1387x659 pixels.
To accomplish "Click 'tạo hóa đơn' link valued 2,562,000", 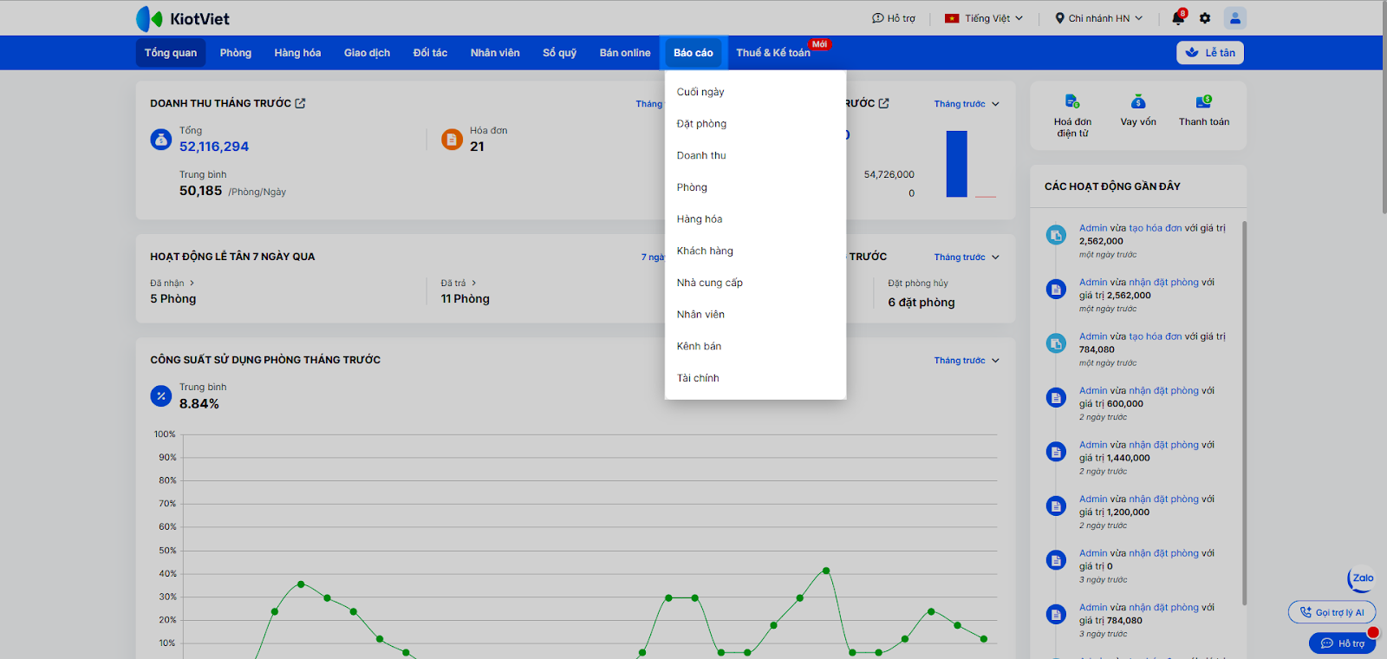I will [1156, 228].
